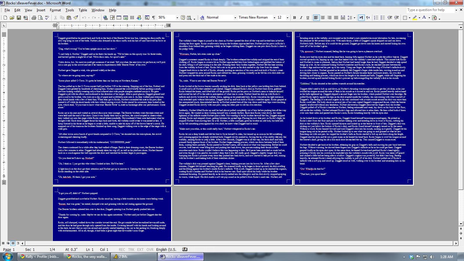464x261 pixels.
Task: Click the Windows Start orb
Action: click(8, 256)
